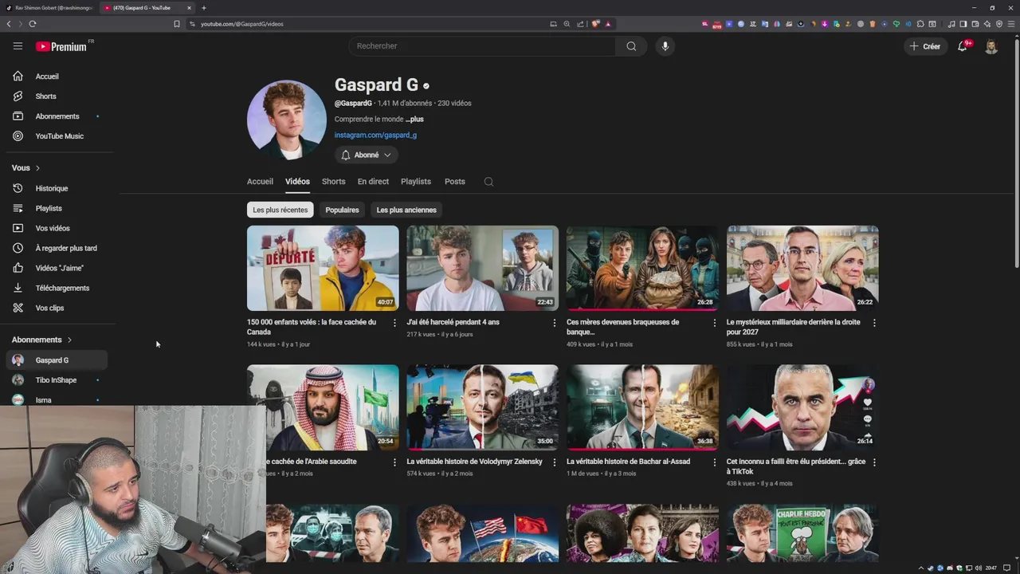Open instagram.com/gaspard_g link
Image resolution: width=1020 pixels, height=574 pixels.
(x=375, y=136)
